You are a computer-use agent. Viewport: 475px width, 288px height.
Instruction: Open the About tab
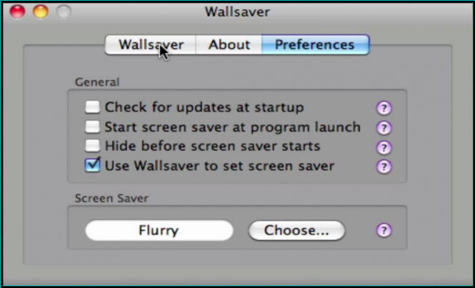[x=229, y=44]
